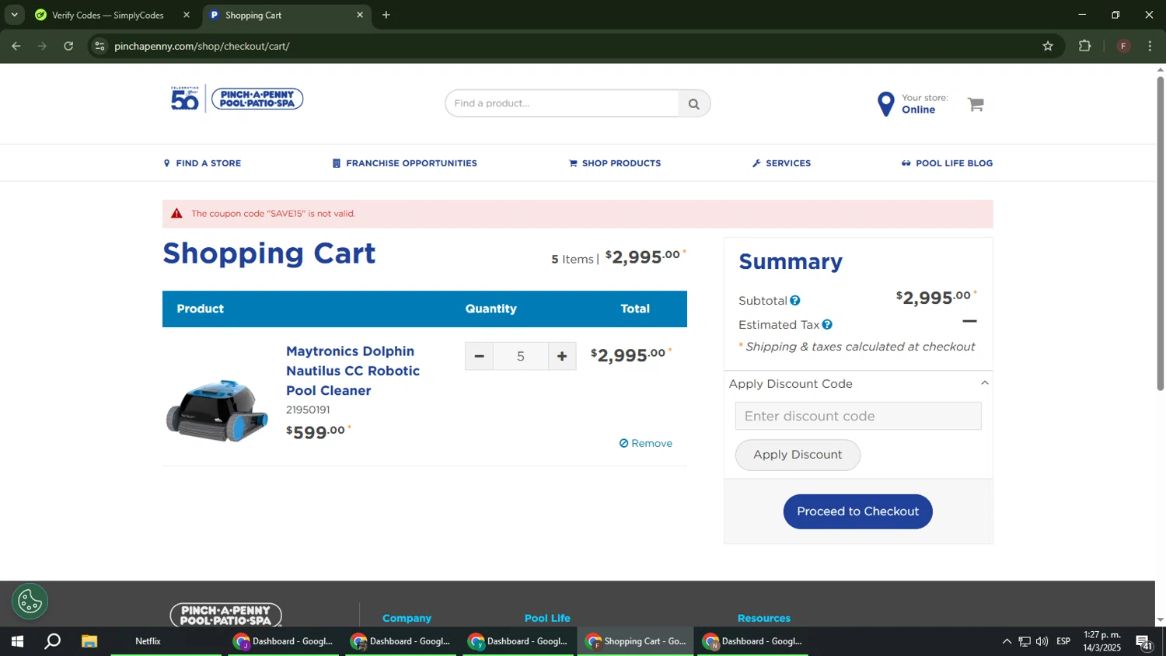
Task: Open the POOL LIFE BLOG menu
Action: pyautogui.click(x=947, y=163)
